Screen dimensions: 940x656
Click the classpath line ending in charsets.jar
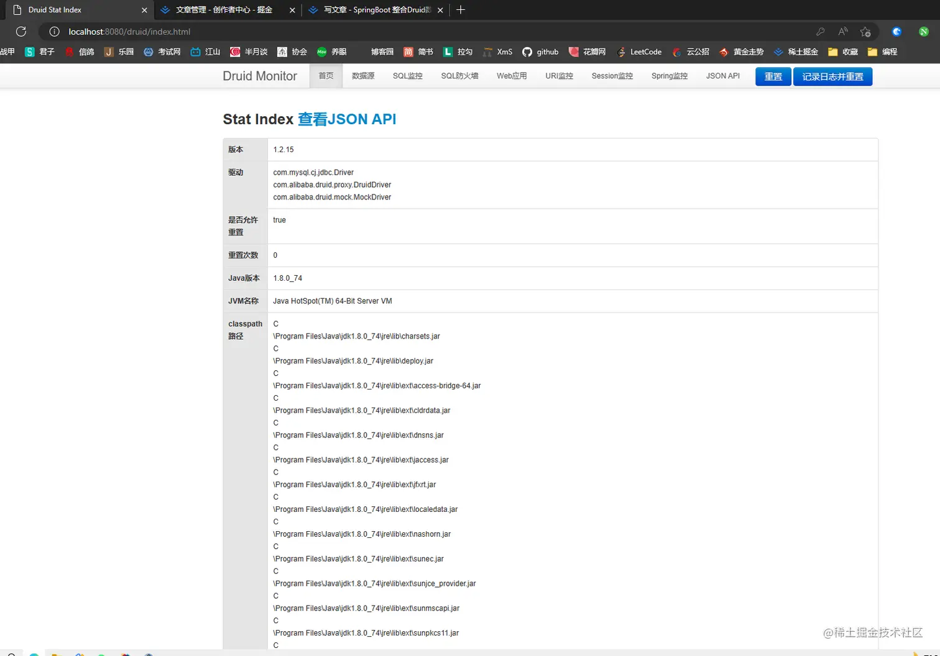[357, 336]
